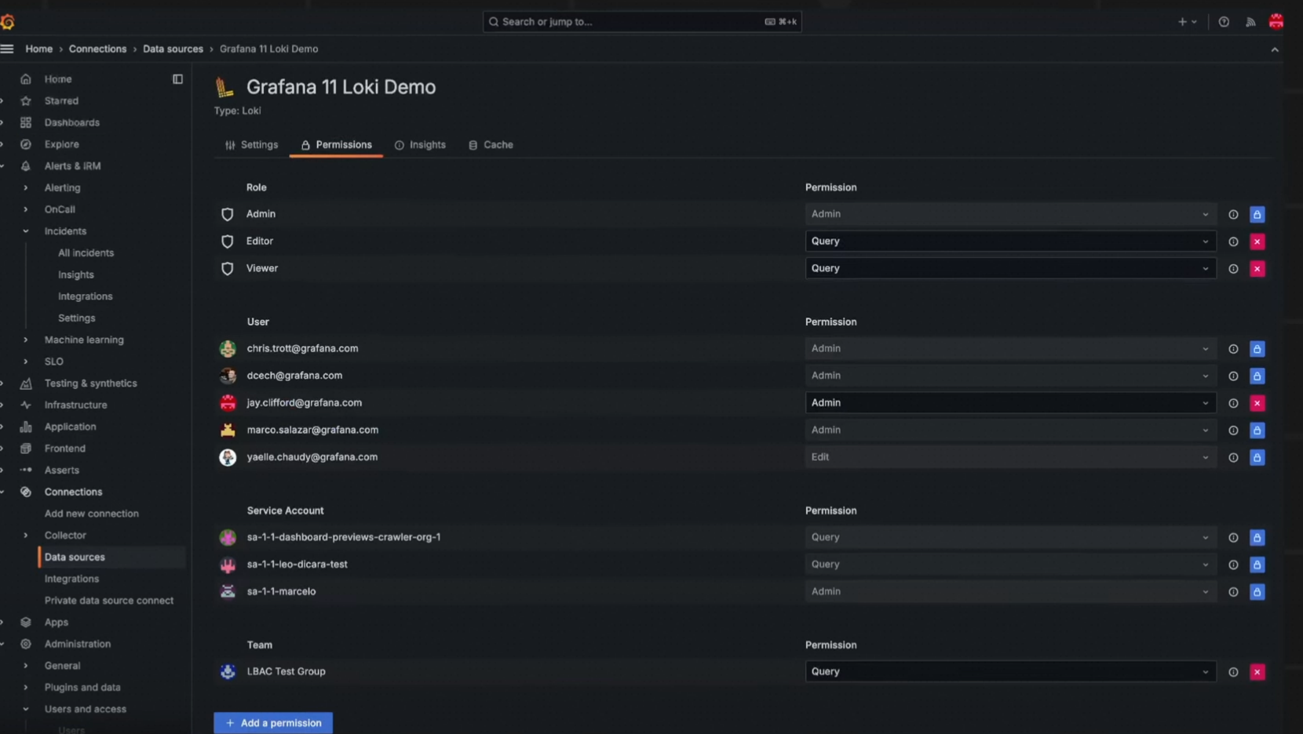Switch to the Insights tab
This screenshot has height=734, width=1303.
click(x=420, y=145)
